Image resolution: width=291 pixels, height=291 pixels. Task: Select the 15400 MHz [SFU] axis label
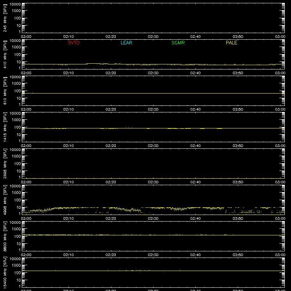click(x=5, y=273)
